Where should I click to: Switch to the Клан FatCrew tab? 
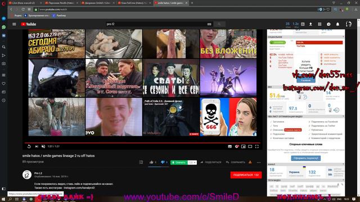click(x=134, y=3)
